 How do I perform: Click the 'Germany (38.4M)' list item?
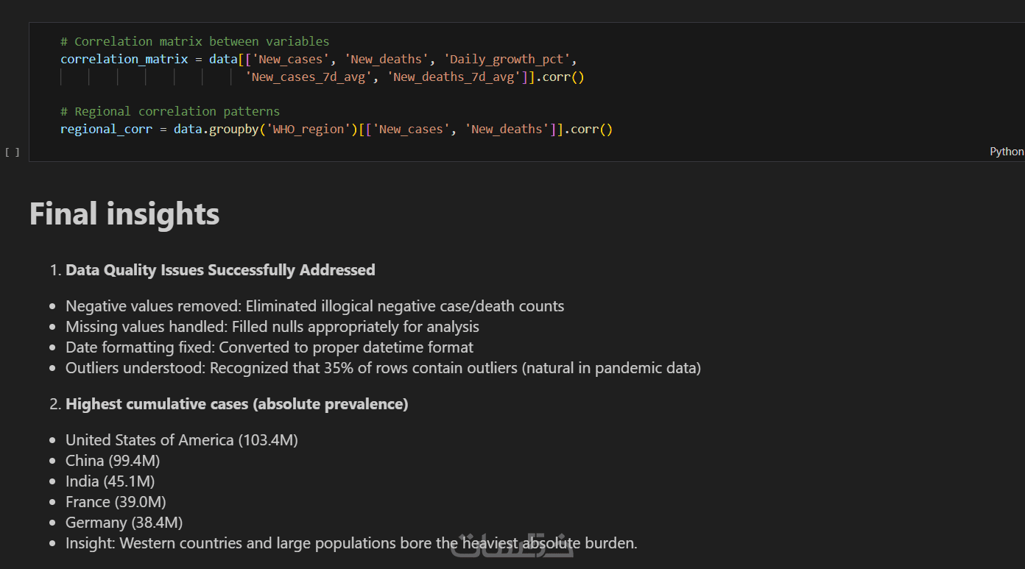click(124, 523)
